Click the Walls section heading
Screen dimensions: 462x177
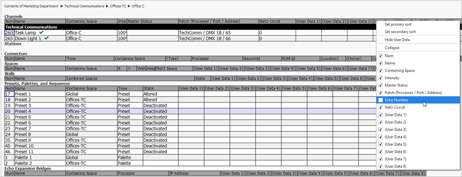tap(10, 73)
